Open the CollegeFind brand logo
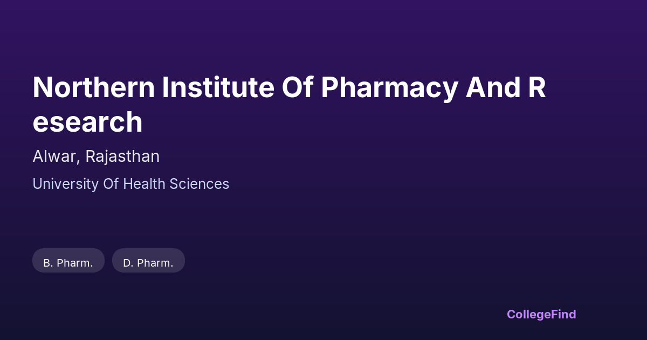This screenshot has width=647, height=340. (x=541, y=314)
